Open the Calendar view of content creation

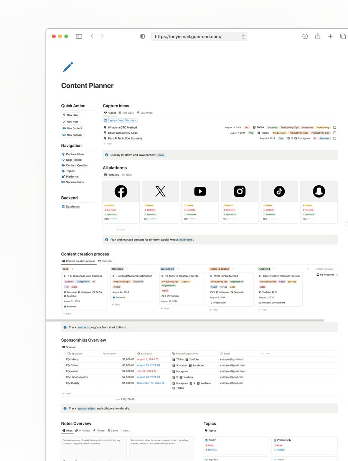(105, 261)
